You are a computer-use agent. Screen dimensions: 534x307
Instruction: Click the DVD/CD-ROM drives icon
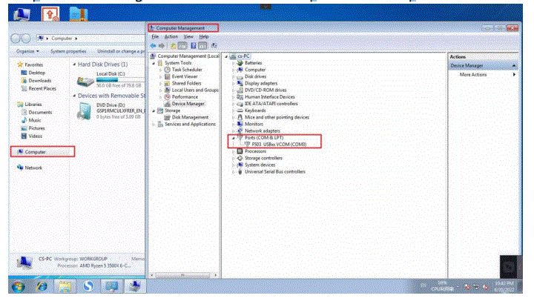tap(240, 90)
